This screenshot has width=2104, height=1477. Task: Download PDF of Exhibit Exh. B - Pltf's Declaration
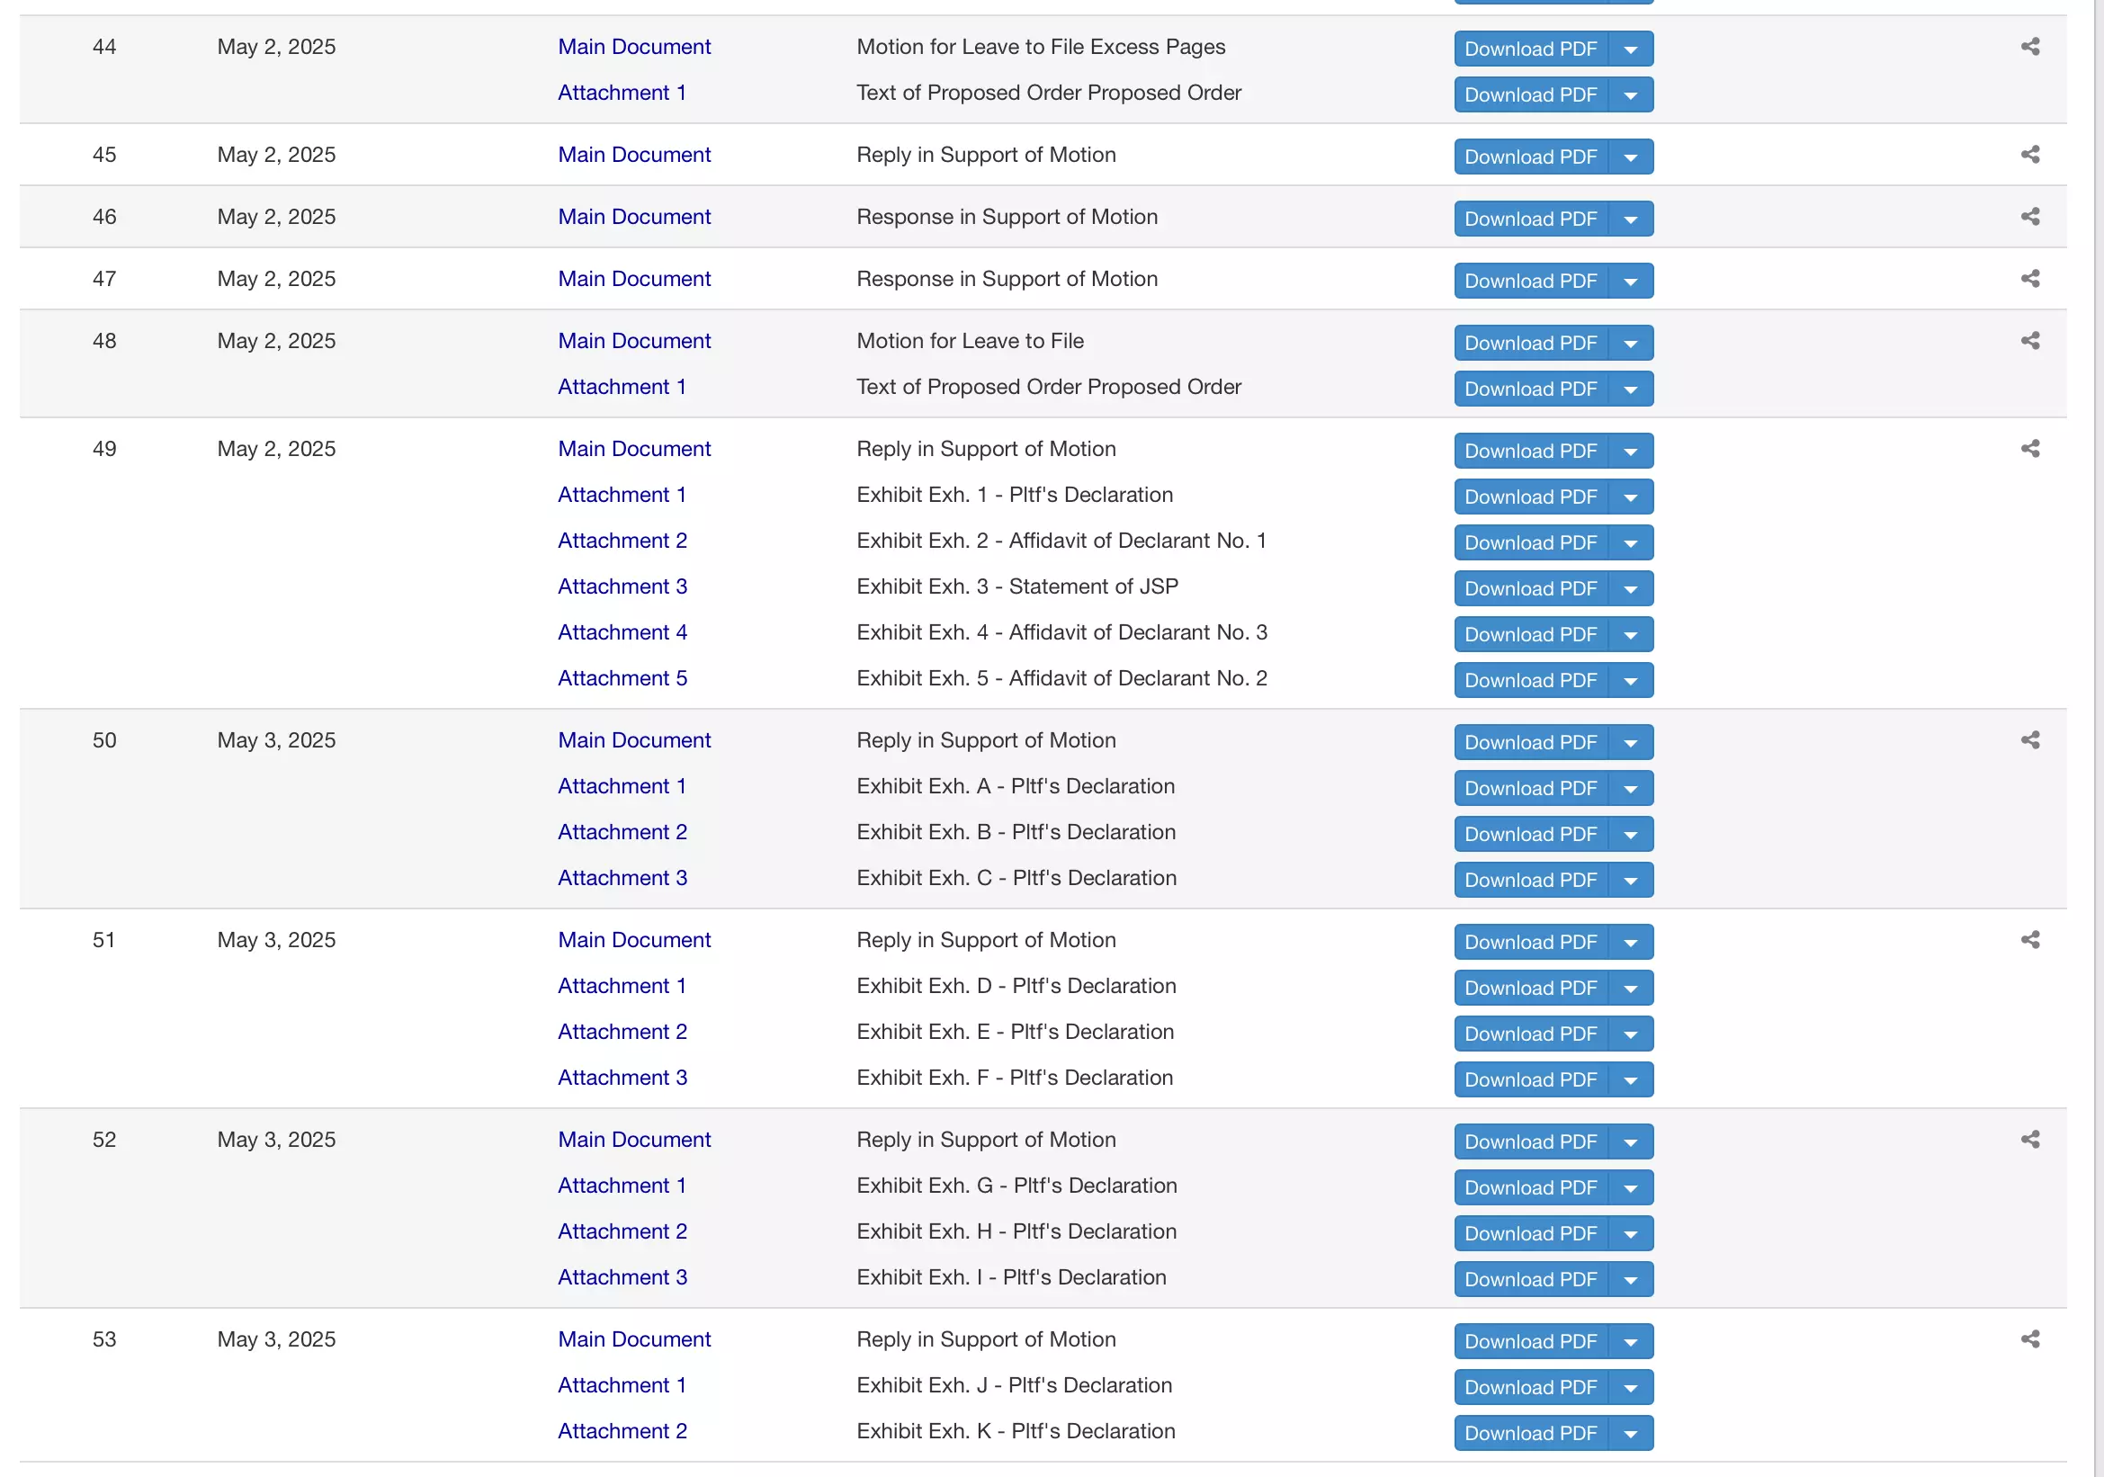tap(1530, 835)
